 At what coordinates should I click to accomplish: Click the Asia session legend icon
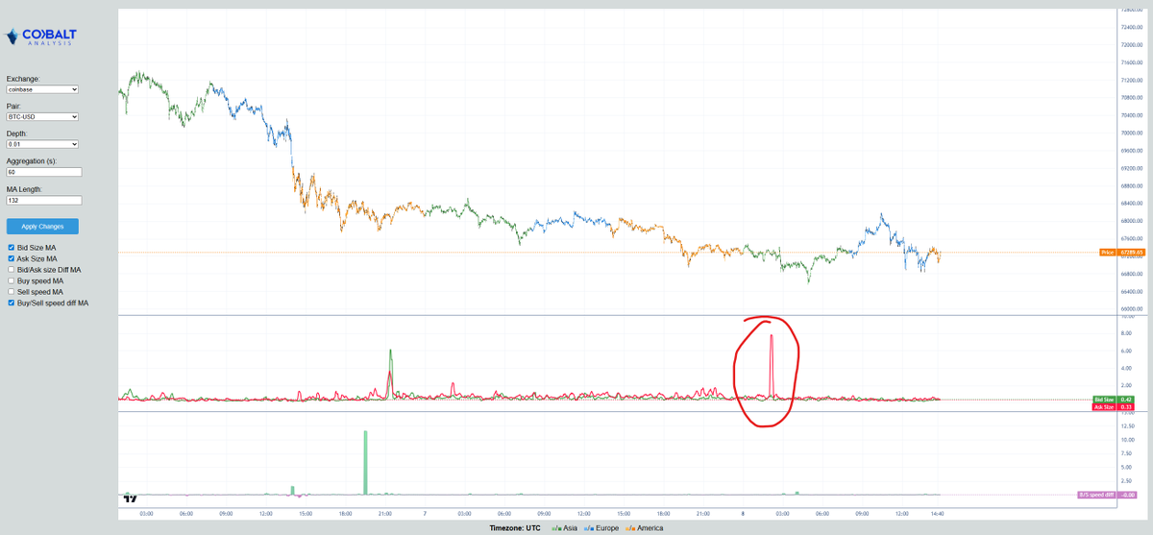tap(555, 528)
